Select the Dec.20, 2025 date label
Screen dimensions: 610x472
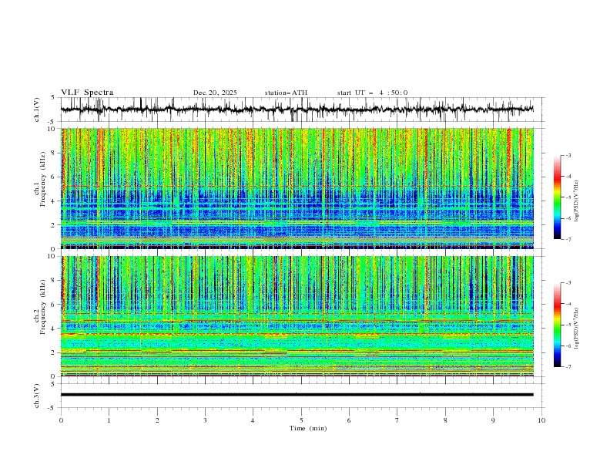point(215,93)
